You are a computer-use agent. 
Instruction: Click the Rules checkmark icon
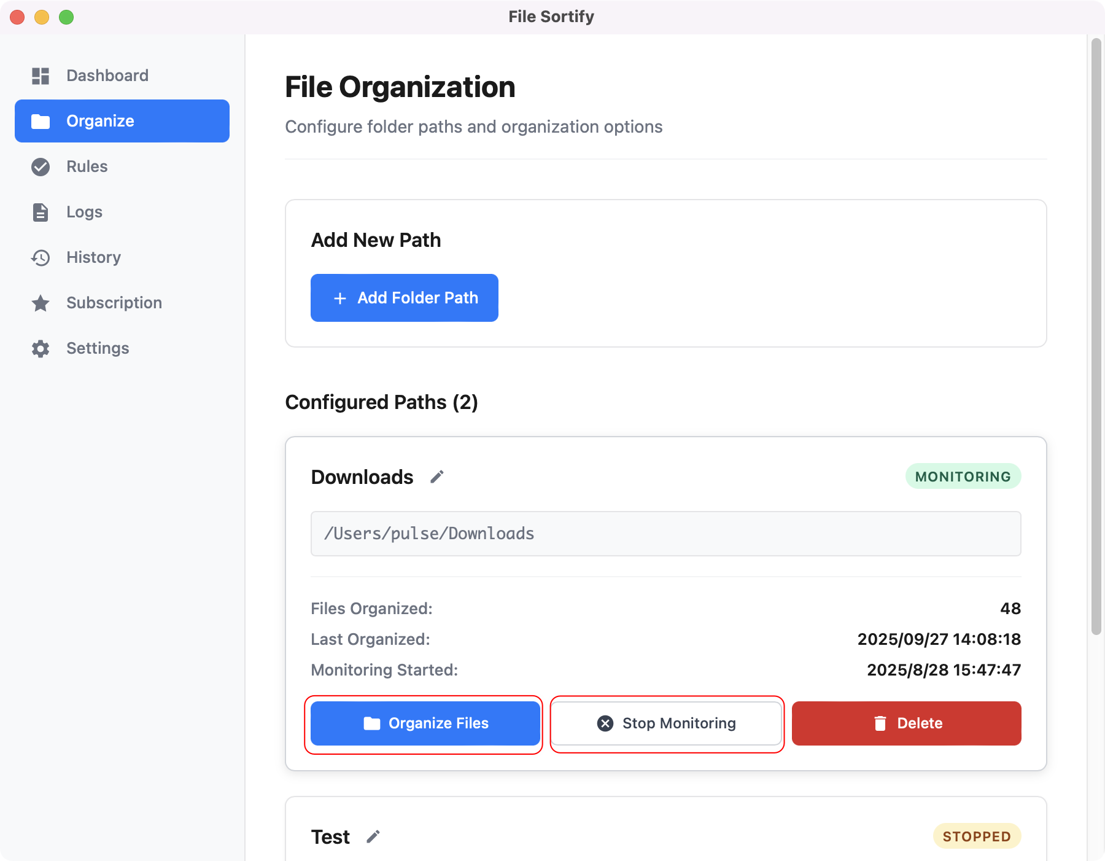click(x=41, y=166)
